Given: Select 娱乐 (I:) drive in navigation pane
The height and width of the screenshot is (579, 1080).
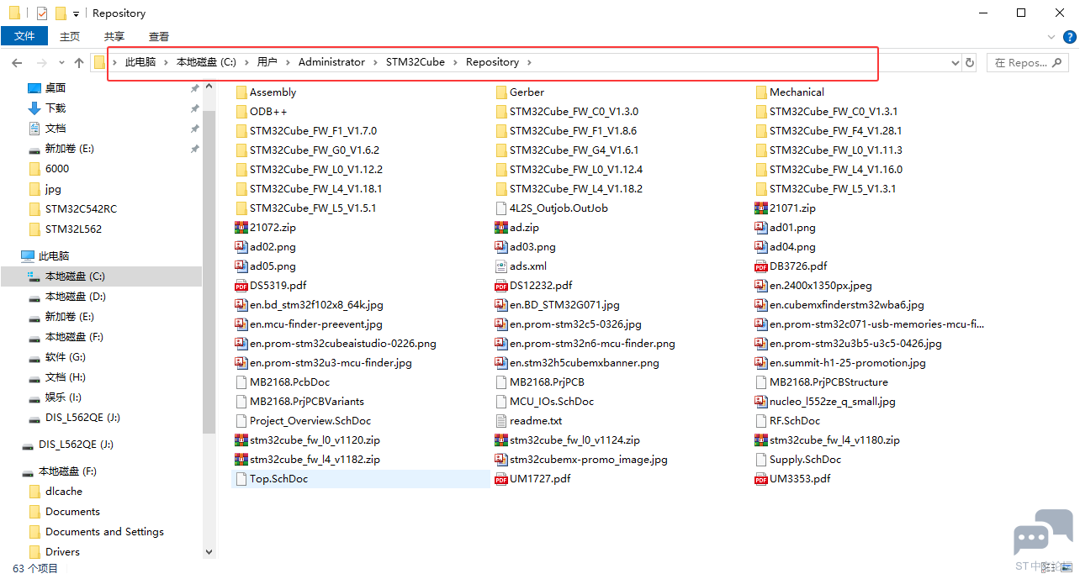Looking at the screenshot, I should (x=63, y=397).
